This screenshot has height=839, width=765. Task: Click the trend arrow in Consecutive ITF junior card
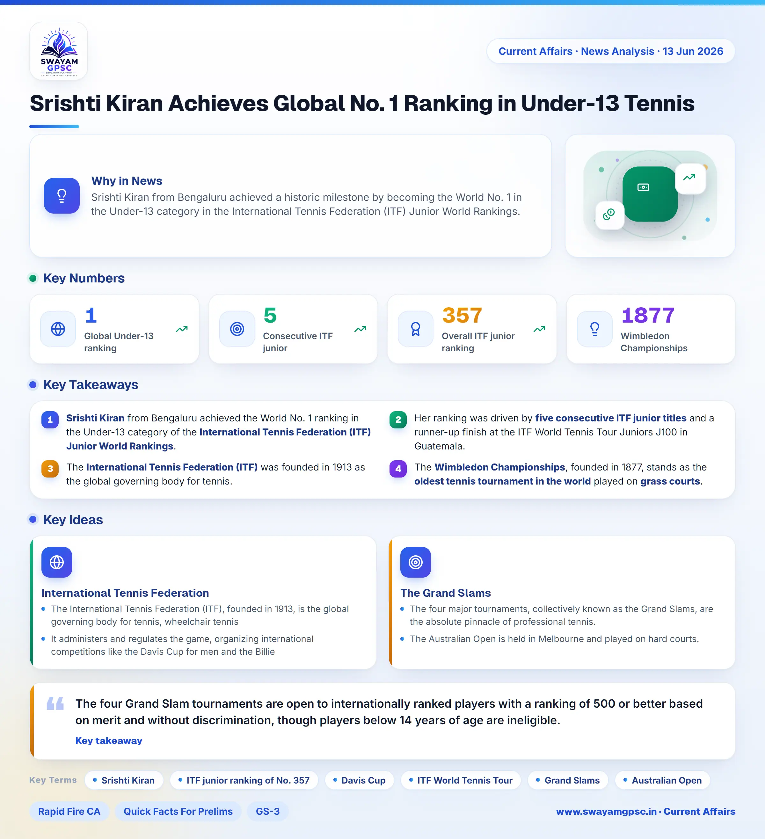(360, 329)
